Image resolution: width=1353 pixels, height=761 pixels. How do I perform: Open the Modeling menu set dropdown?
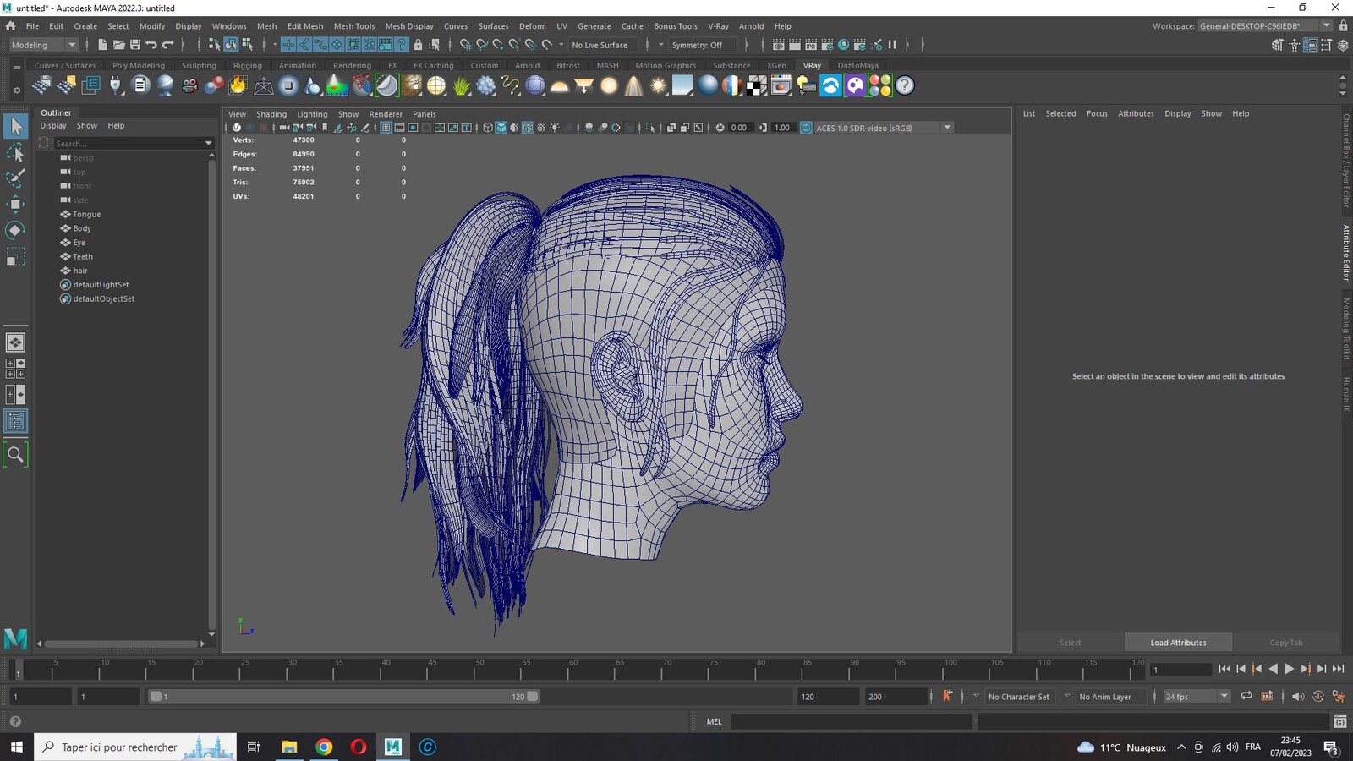pyautogui.click(x=43, y=45)
